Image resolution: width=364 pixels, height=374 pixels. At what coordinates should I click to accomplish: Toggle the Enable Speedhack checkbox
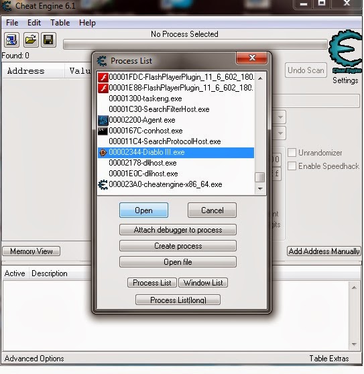point(292,166)
